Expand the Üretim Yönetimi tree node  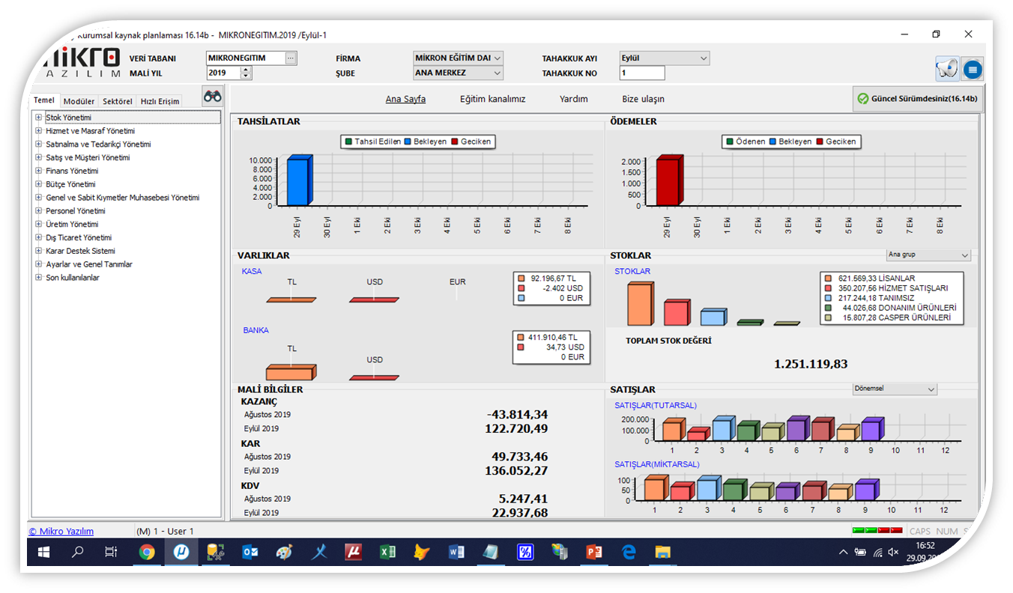point(38,225)
